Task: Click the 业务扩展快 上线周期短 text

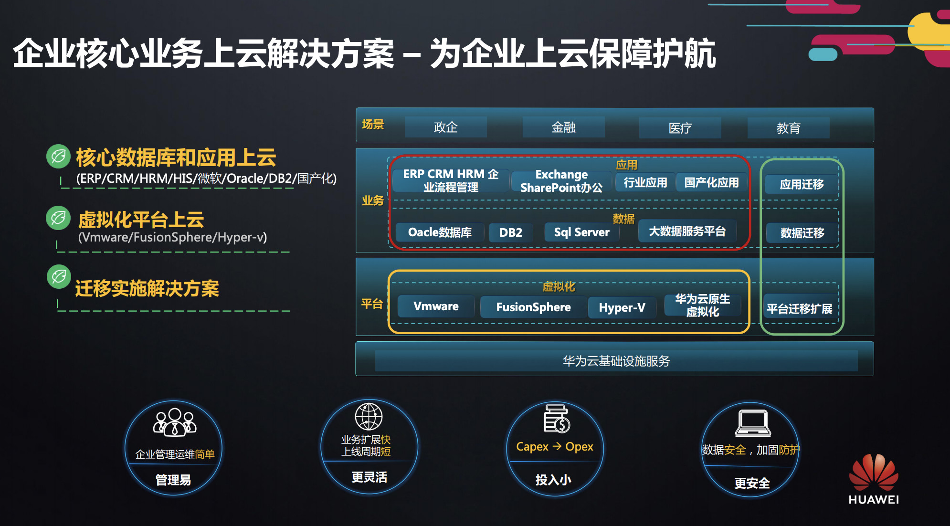Action: [x=366, y=445]
